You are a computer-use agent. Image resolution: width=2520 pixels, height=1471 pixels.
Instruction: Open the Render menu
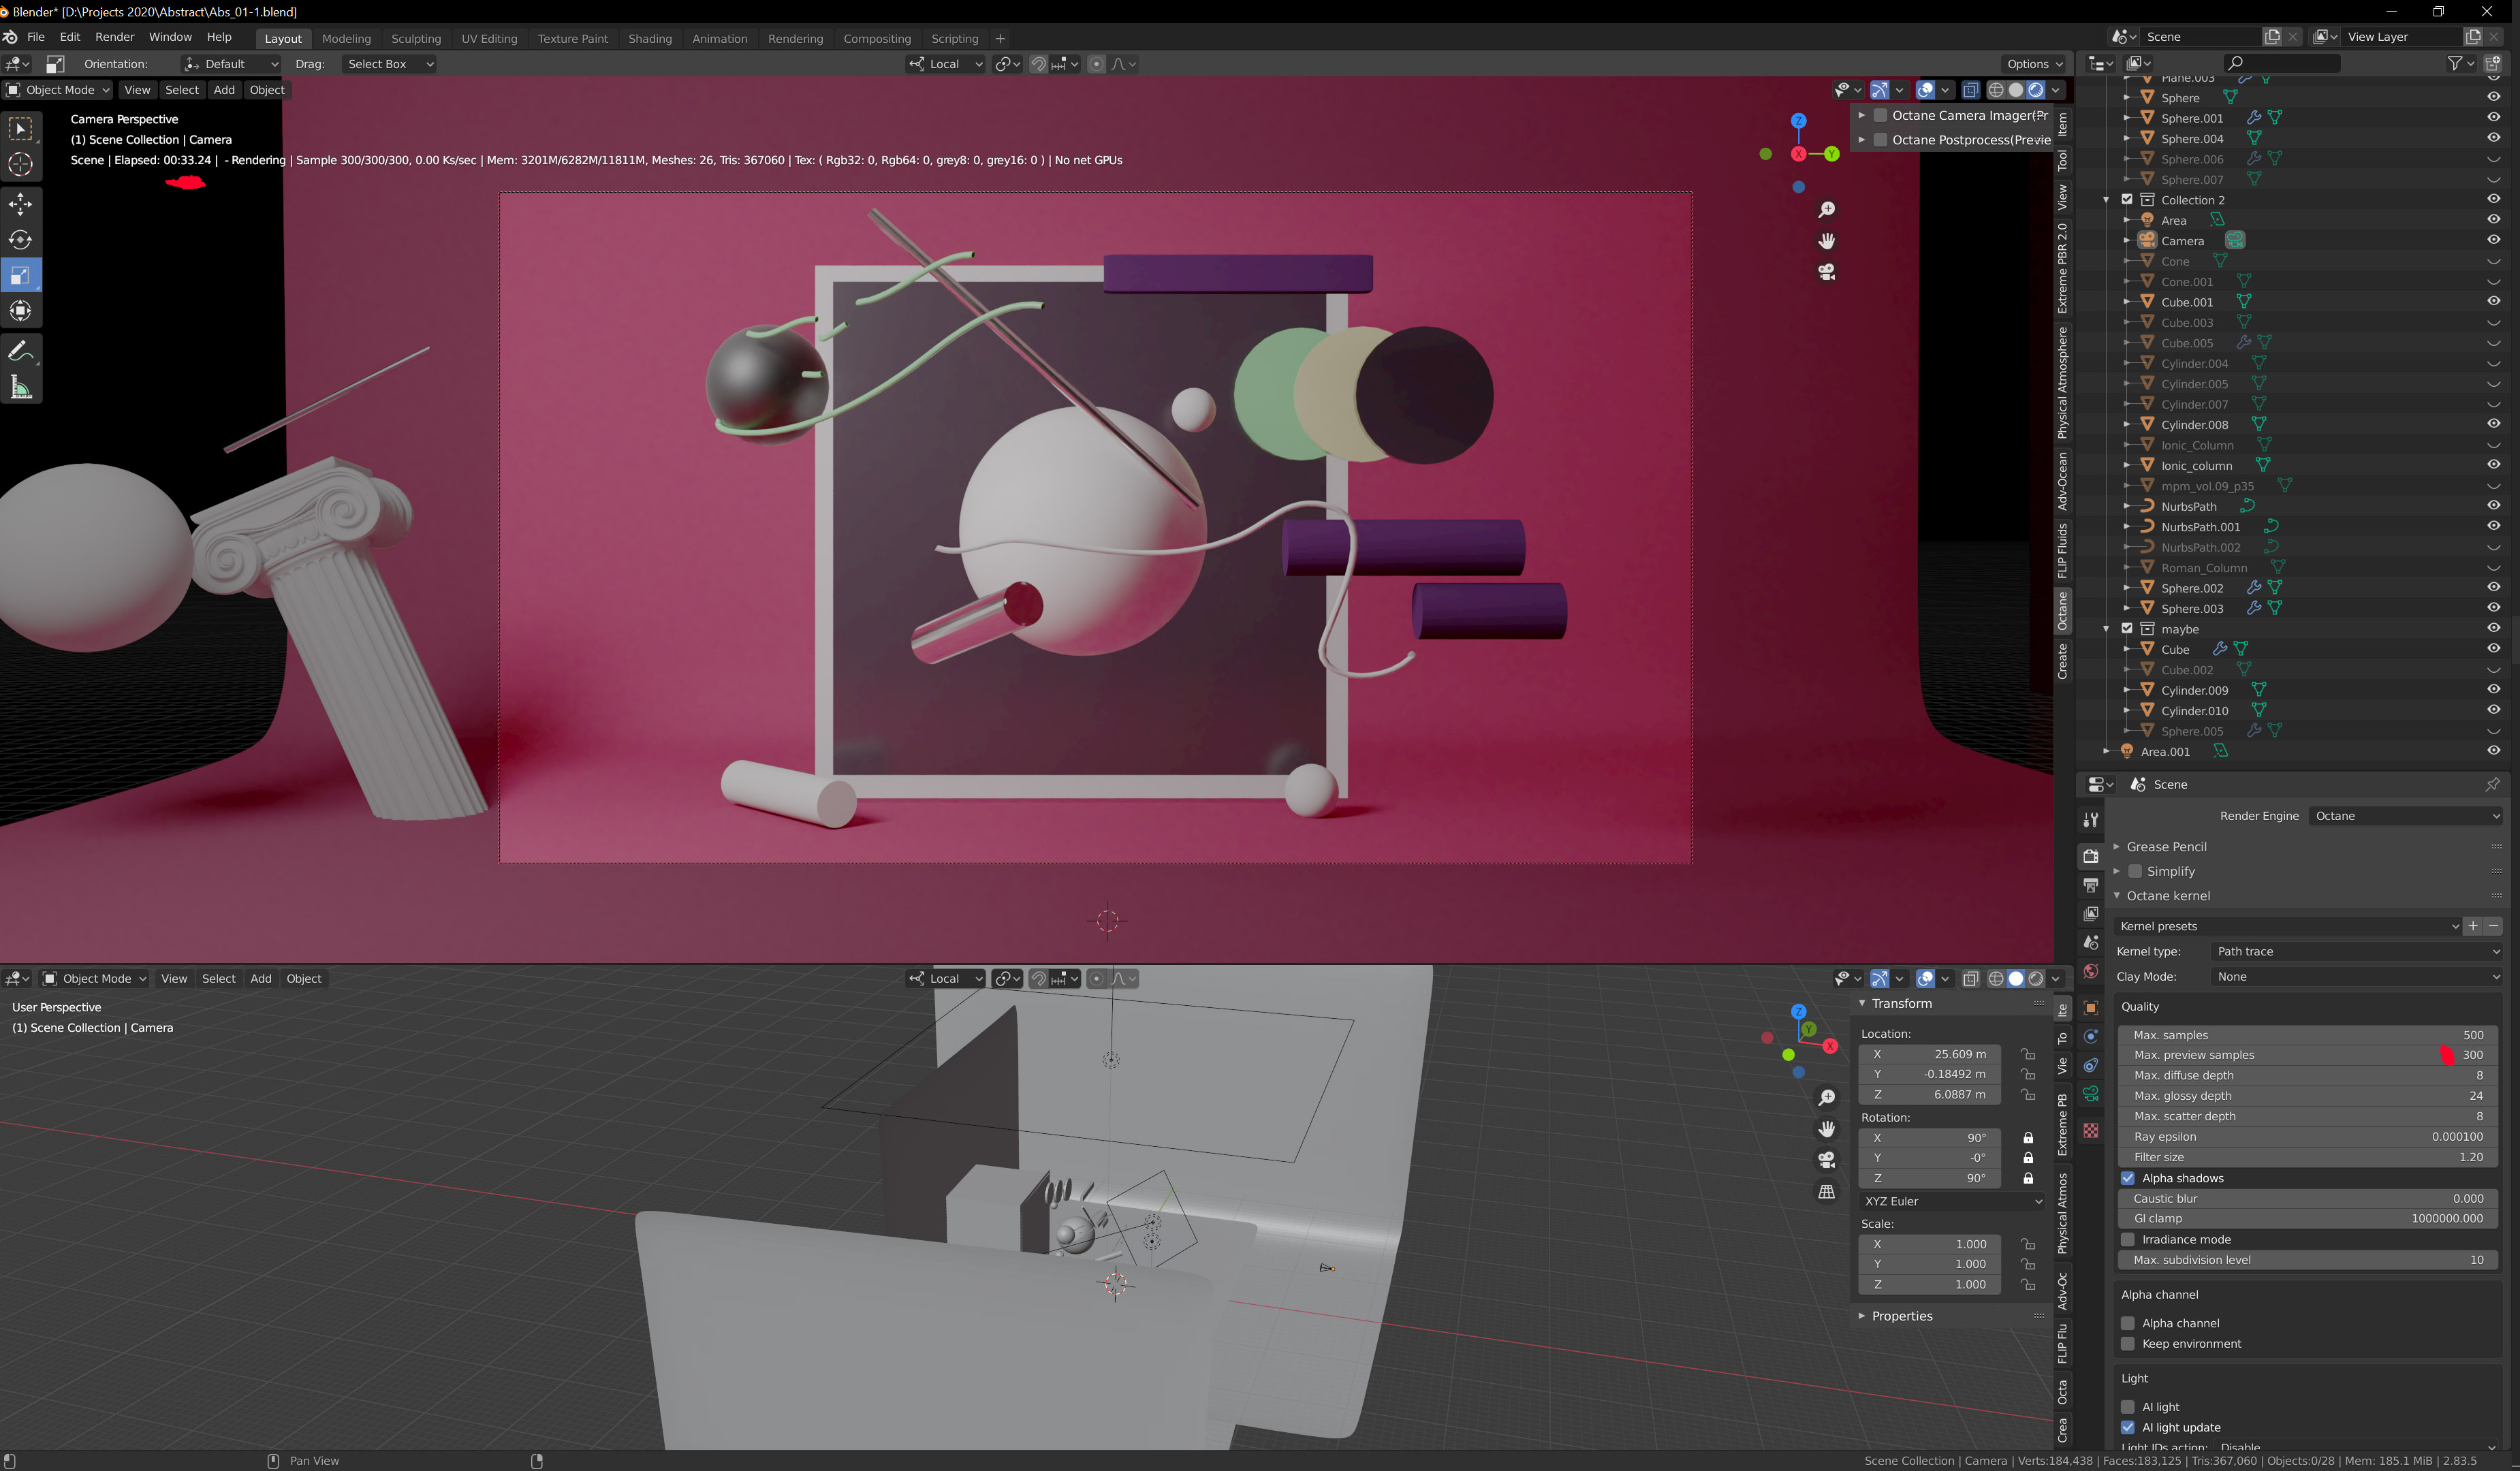tap(114, 37)
